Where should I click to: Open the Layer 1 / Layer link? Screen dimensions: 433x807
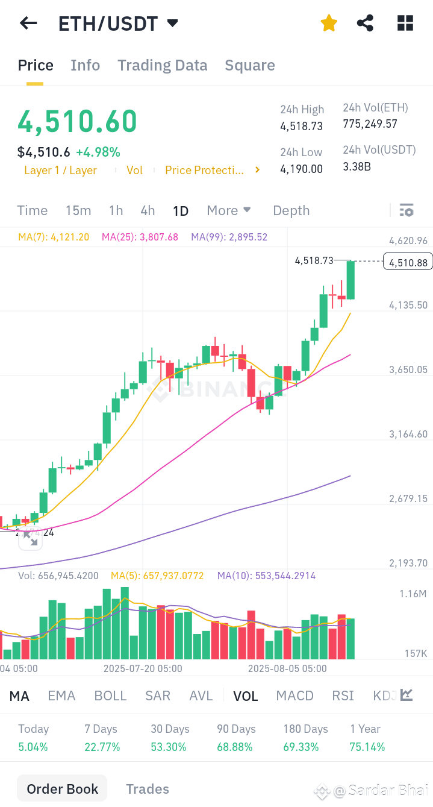pyautogui.click(x=60, y=170)
